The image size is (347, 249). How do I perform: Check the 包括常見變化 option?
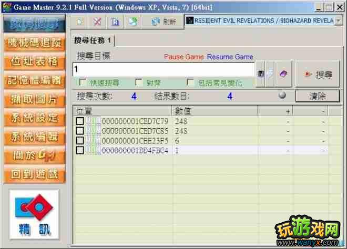[x=191, y=82]
